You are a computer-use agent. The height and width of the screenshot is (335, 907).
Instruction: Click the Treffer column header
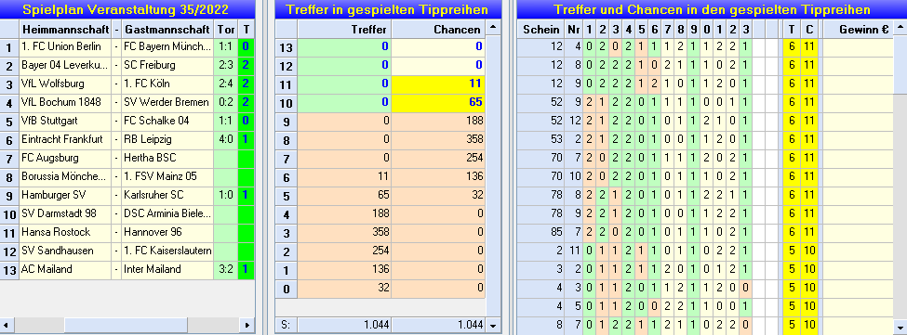[344, 30]
